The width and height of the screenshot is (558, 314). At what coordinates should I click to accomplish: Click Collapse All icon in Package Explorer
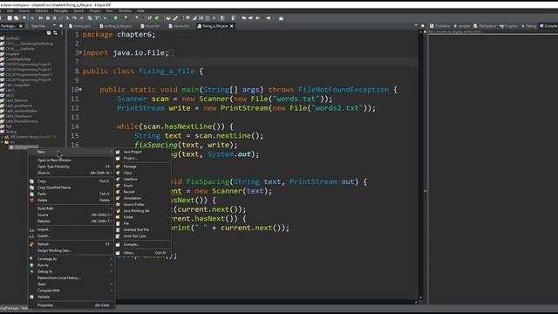[x=49, y=33]
